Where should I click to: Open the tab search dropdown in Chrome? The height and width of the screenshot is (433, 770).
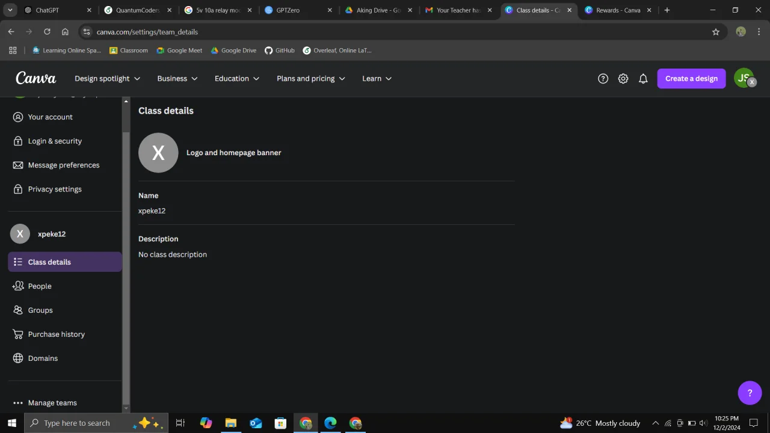[10, 10]
